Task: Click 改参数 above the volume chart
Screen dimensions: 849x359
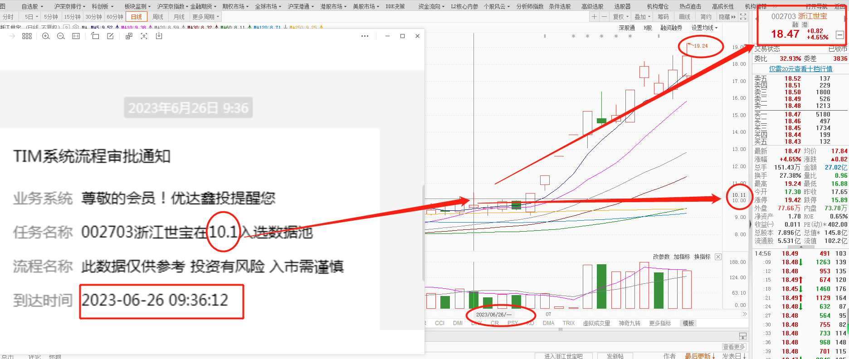Action: click(x=661, y=257)
